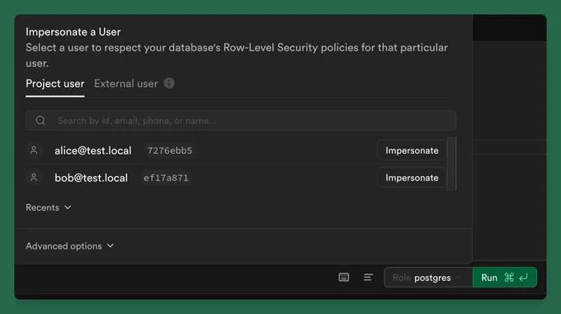Open the Role postgres dropdown

pyautogui.click(x=428, y=278)
